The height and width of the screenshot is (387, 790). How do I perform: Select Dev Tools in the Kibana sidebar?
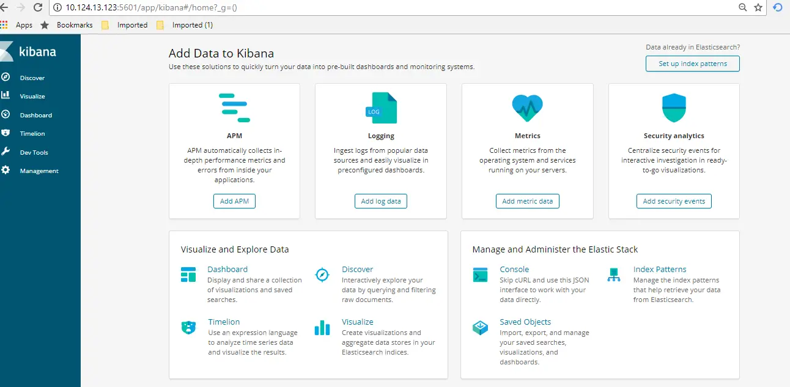point(34,152)
